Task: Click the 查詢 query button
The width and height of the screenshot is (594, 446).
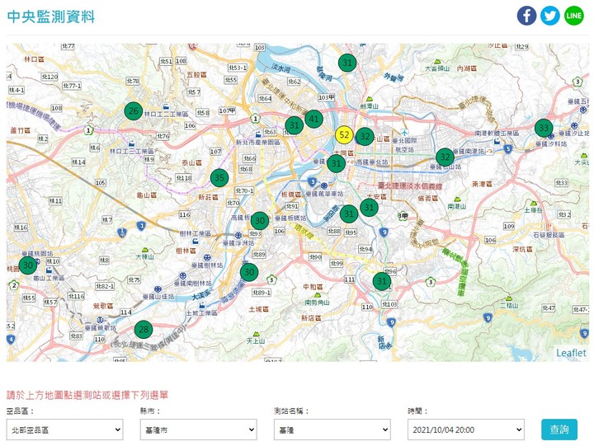Action: [x=559, y=430]
